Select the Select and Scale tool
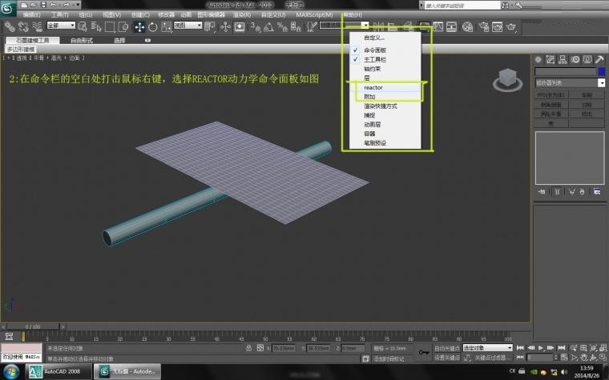Screen dimensions: 609x380 [166, 26]
